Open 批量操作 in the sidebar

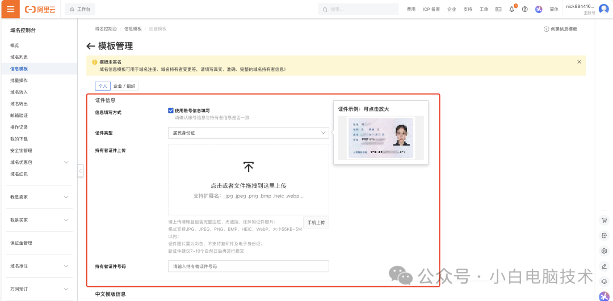(19, 80)
